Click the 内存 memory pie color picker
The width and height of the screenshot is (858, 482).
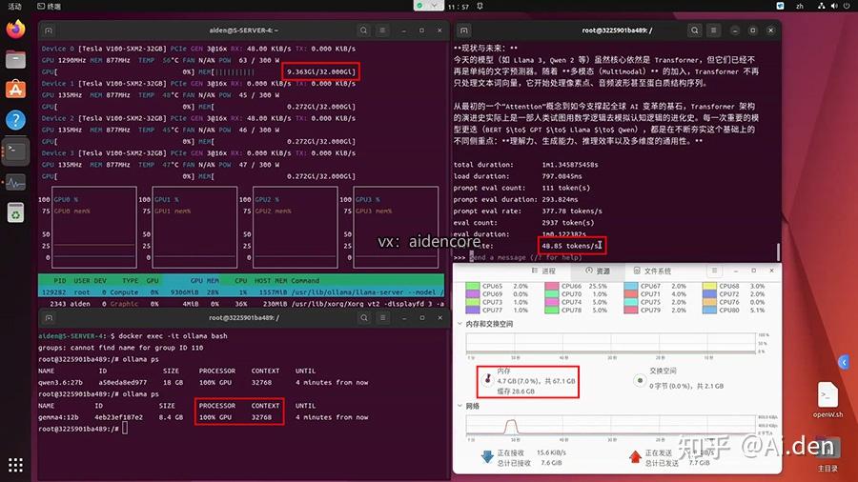[x=487, y=379]
